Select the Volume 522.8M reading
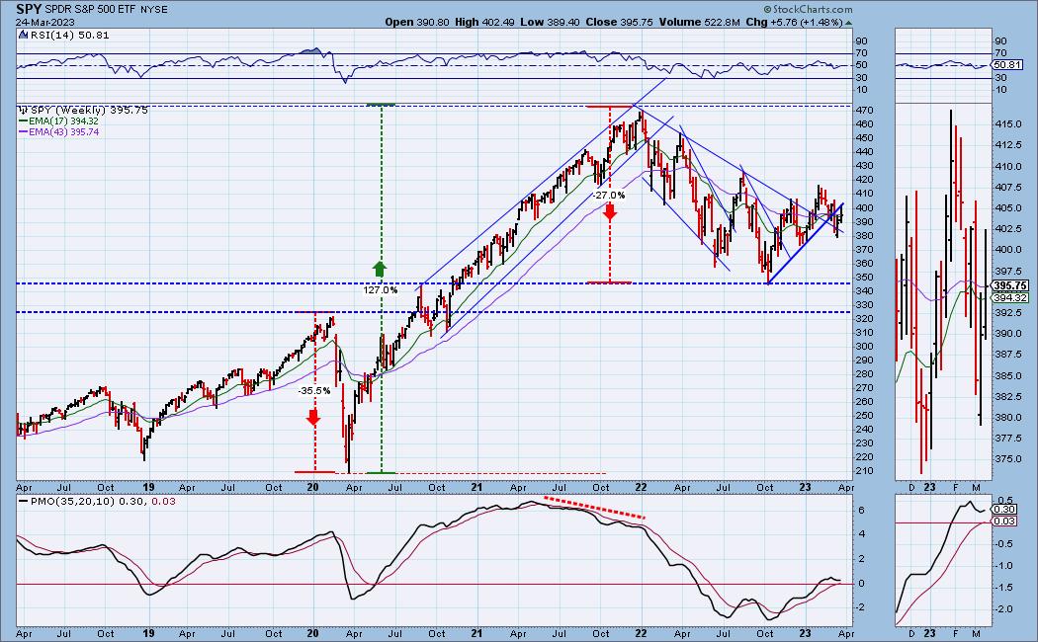Viewport: 1038px width, 642px height. tap(699, 22)
